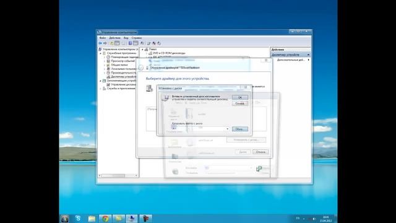
Task: Click the red application icon on the taskbar
Action: click(x=146, y=219)
